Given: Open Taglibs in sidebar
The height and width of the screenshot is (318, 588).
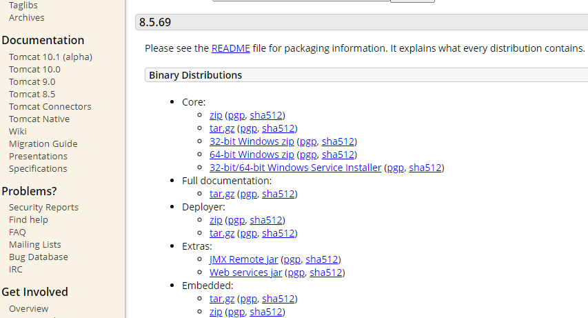Looking at the screenshot, I should click(23, 6).
